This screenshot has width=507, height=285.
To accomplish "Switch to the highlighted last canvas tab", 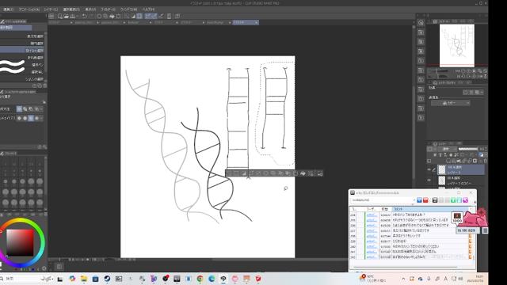I will [246, 22].
